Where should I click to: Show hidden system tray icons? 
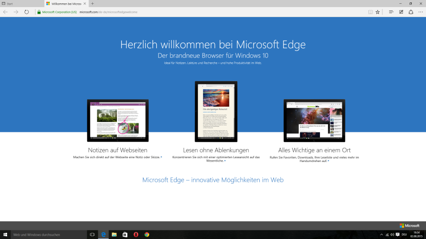[x=382, y=235]
